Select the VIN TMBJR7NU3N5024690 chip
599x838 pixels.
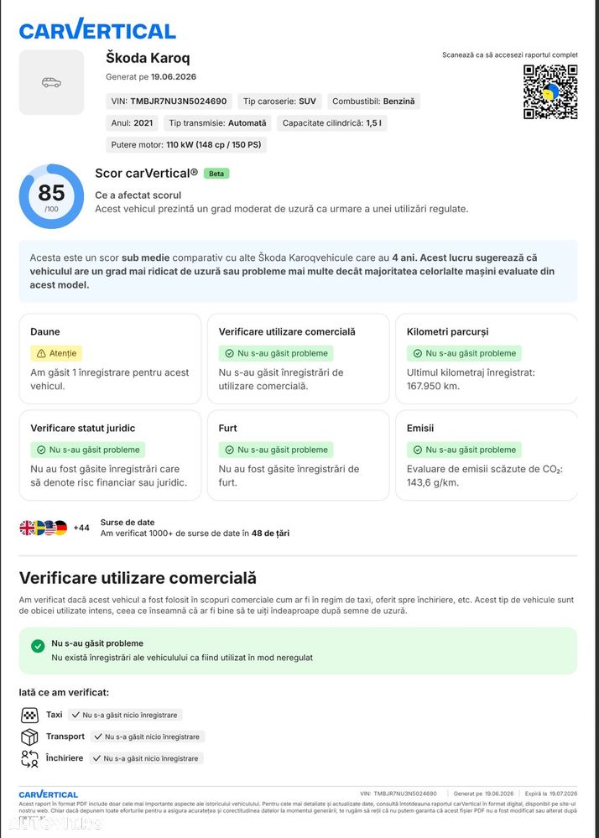(x=169, y=101)
